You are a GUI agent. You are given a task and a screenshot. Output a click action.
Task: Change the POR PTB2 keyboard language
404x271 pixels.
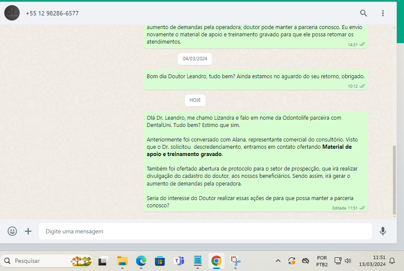pos(322,261)
